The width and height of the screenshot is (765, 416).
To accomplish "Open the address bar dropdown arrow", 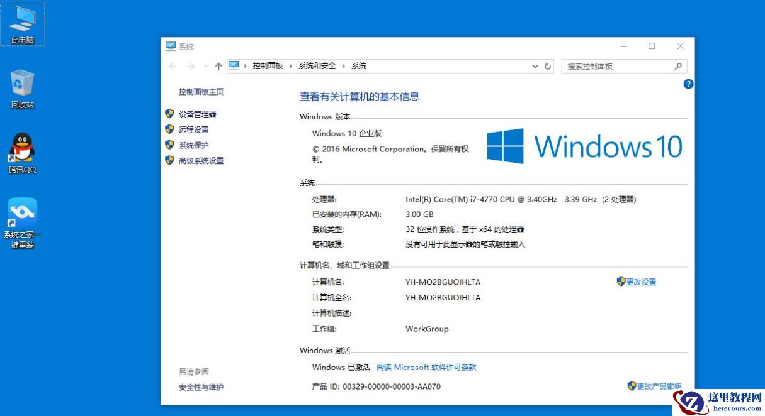I will click(x=535, y=66).
